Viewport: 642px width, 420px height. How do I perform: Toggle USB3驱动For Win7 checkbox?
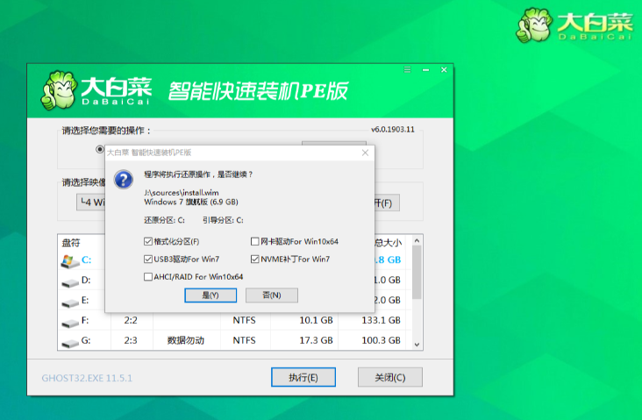[x=148, y=260]
